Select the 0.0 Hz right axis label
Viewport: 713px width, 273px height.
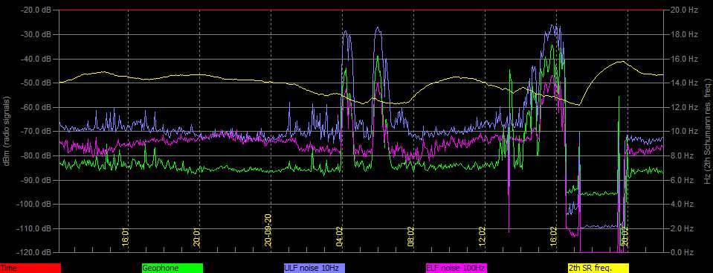pos(683,252)
